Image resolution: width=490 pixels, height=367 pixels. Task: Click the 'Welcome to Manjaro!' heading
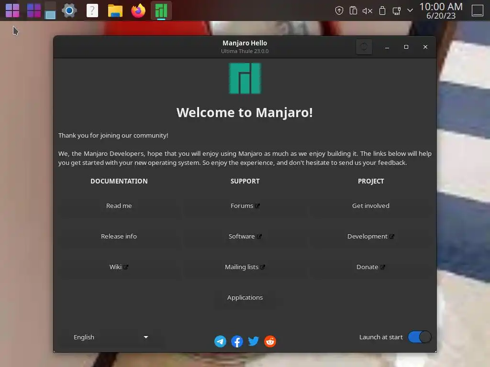(245, 113)
